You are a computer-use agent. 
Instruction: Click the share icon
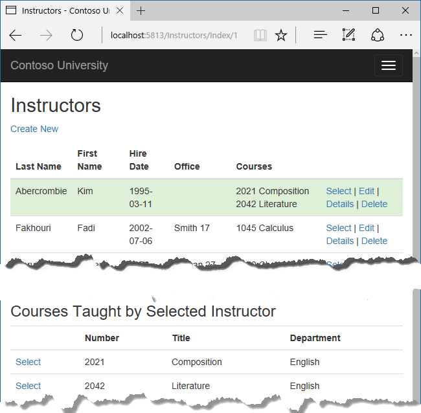point(378,36)
